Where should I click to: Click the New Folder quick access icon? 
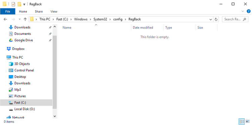[x=19, y=4]
